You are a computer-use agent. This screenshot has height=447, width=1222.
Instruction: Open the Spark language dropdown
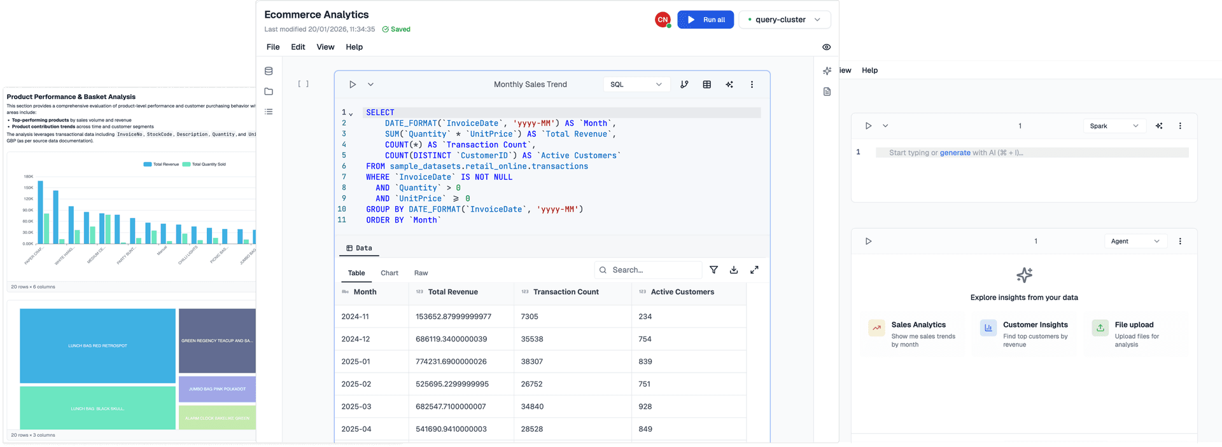[x=1114, y=126]
